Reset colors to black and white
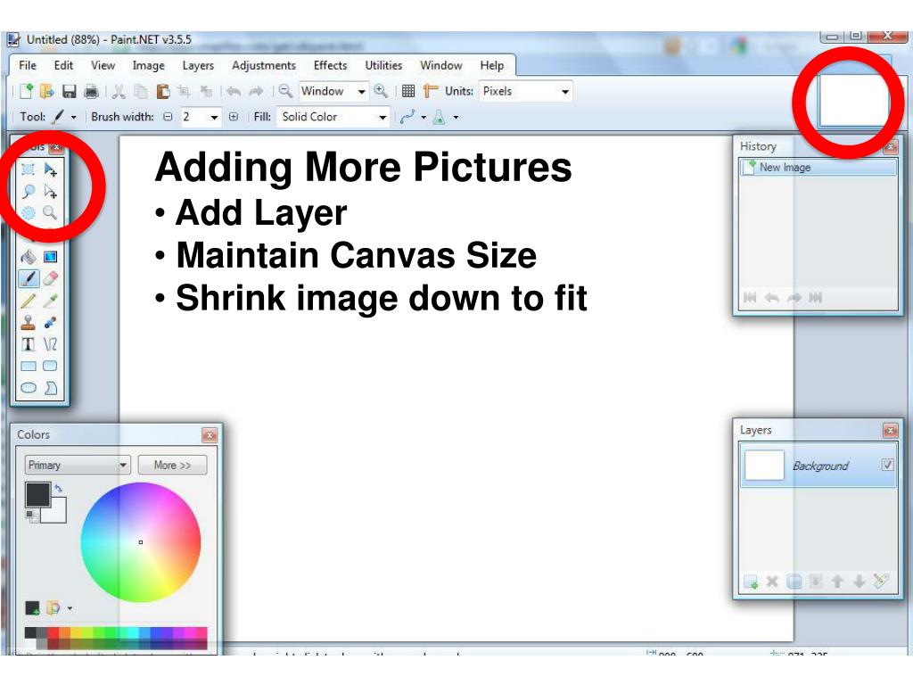Image resolution: width=913 pixels, height=685 pixels. tap(30, 515)
